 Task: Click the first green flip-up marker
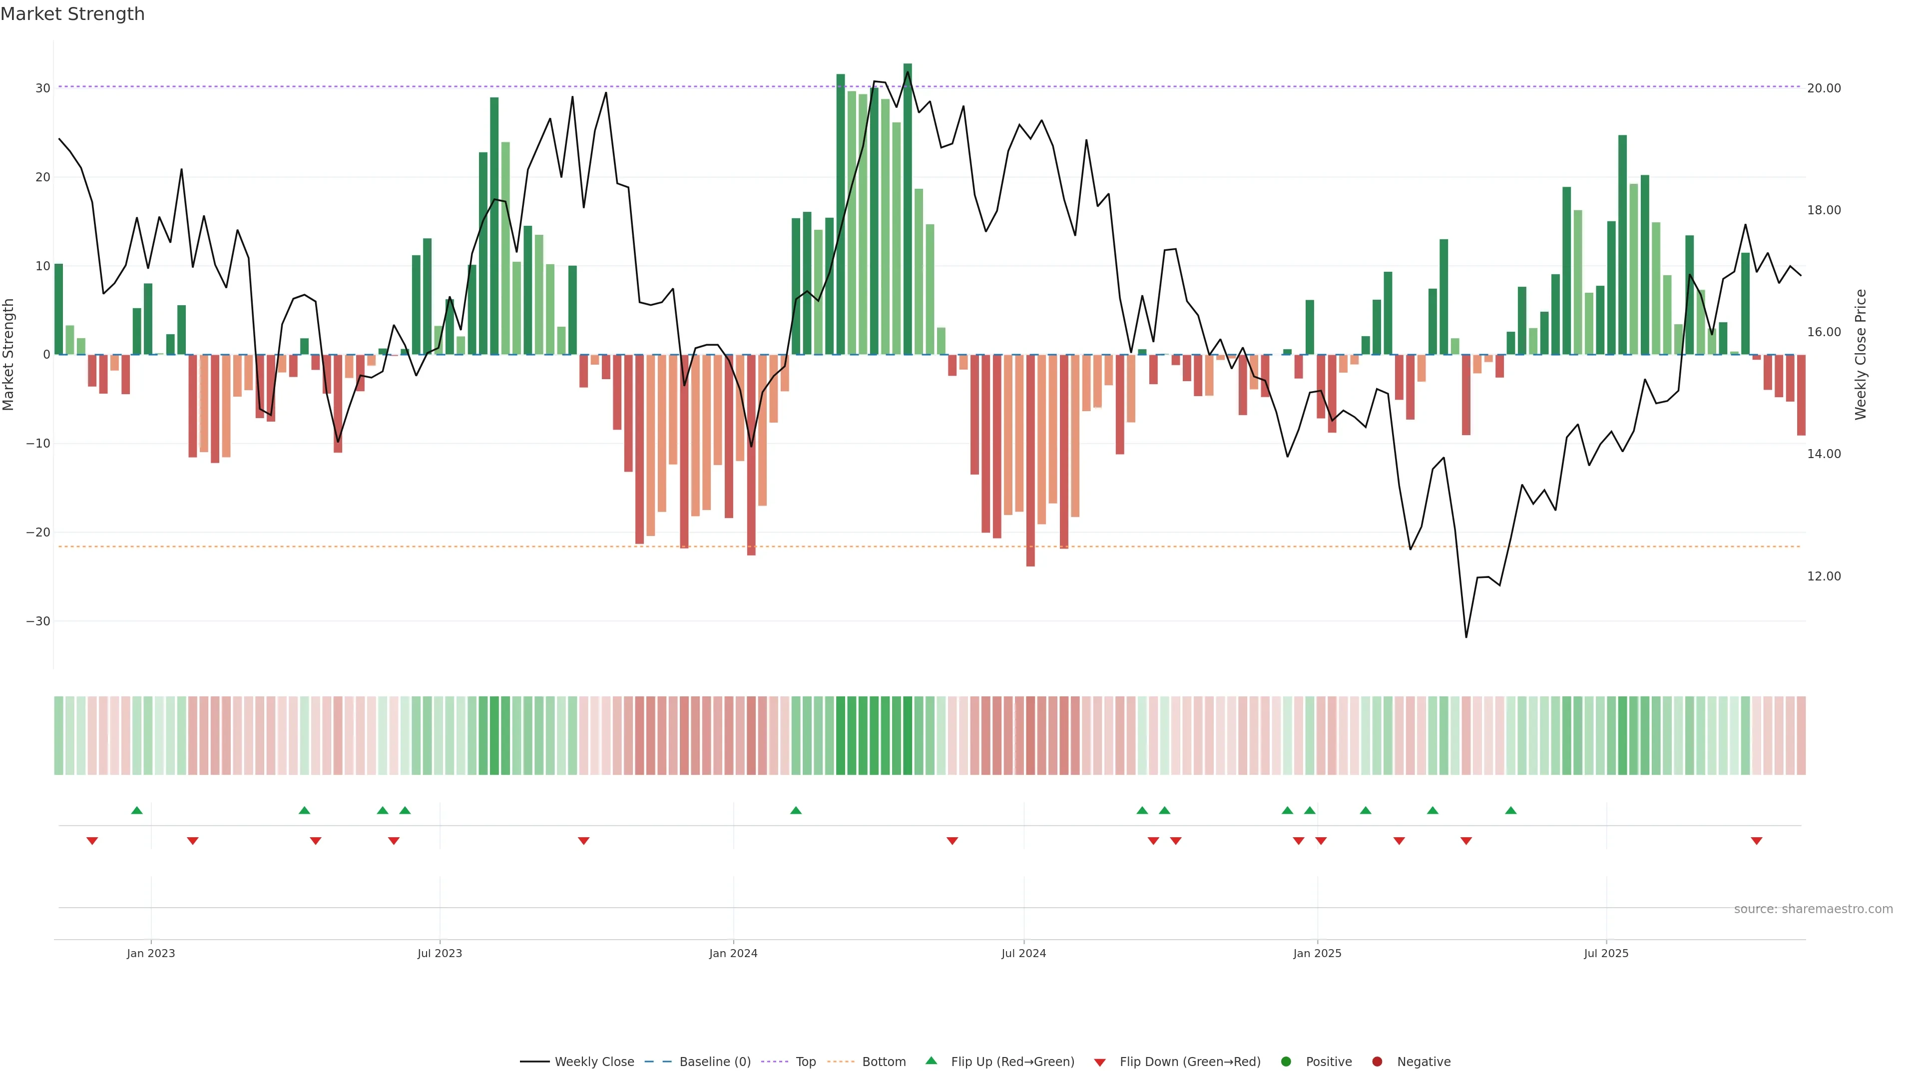(x=136, y=810)
